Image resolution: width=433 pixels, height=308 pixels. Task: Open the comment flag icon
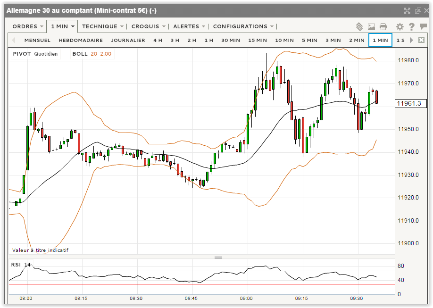tap(424, 26)
